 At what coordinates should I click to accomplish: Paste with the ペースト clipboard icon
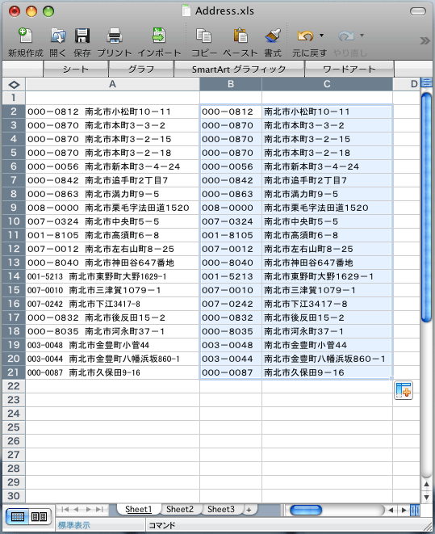[241, 36]
